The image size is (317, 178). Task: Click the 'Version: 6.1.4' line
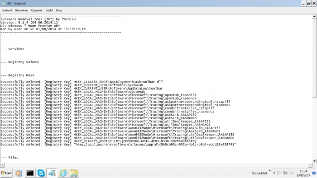pyautogui.click(x=29, y=23)
